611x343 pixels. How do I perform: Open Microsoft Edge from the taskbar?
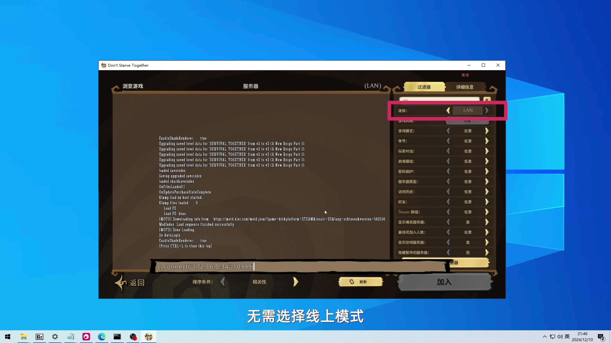102,337
